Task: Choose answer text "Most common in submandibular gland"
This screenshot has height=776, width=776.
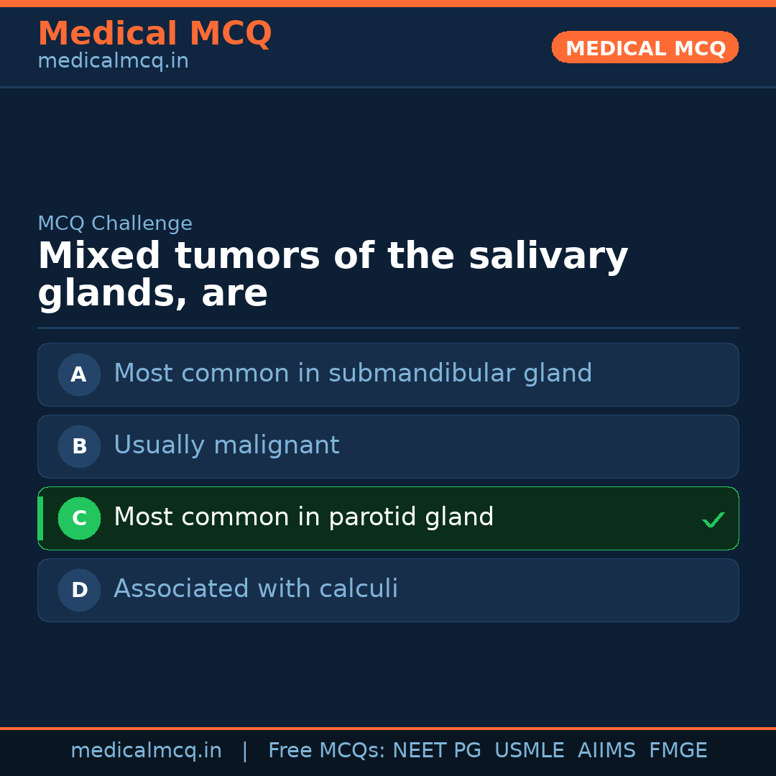Action: point(353,374)
